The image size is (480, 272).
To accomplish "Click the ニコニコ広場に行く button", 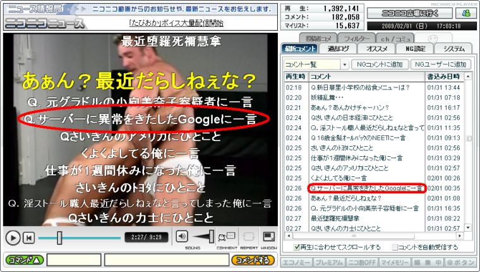I will tap(410, 13).
